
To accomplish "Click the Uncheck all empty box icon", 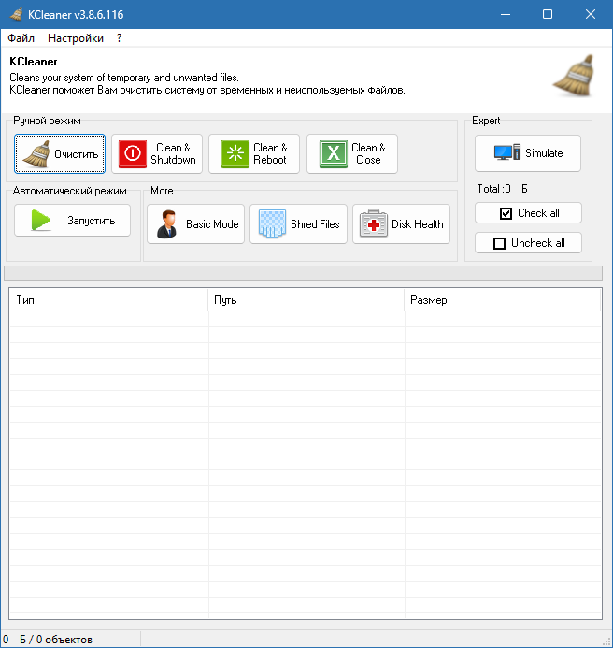I will tap(499, 243).
